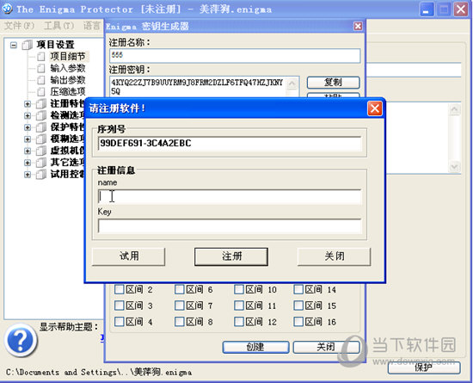473x383 pixels.
Task: Toggle the 区间 11 checkbox
Action: tap(239, 306)
